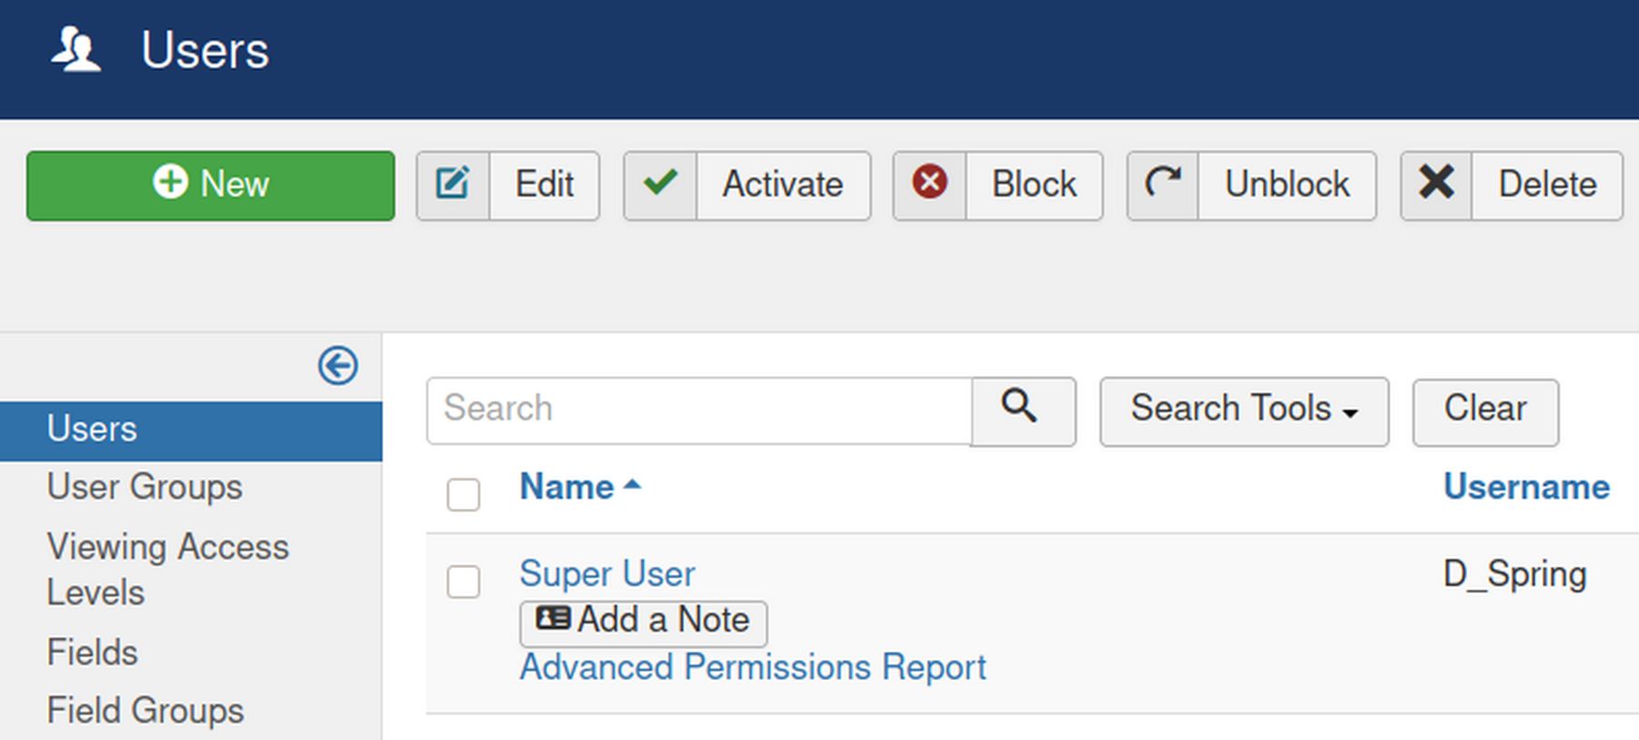Screen dimensions: 1639x740
Task: Open the Super User name link
Action: 606,573
